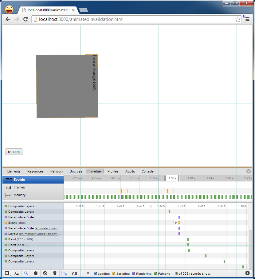This screenshot has width=255, height=279.
Task: Uncheck the Loading filter checkbox
Action: pos(95,274)
